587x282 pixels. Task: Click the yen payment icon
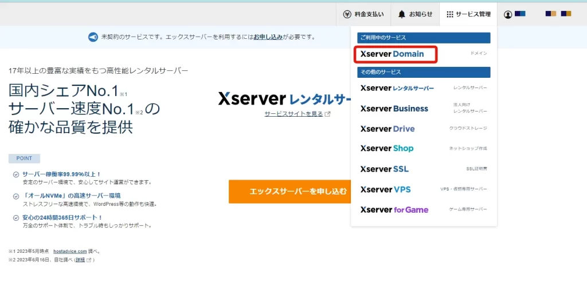click(x=347, y=14)
